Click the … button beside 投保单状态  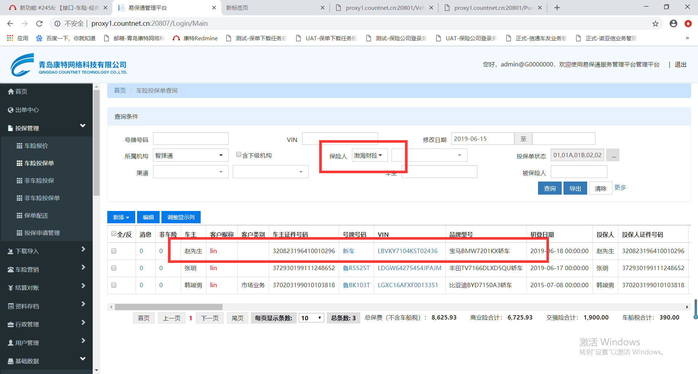coord(614,155)
